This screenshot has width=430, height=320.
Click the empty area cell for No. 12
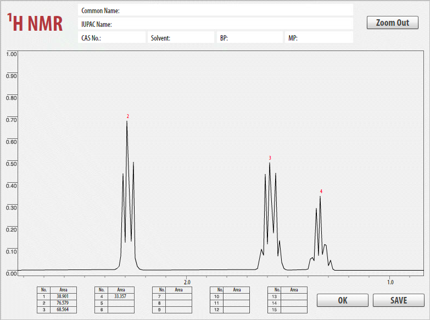click(236, 310)
